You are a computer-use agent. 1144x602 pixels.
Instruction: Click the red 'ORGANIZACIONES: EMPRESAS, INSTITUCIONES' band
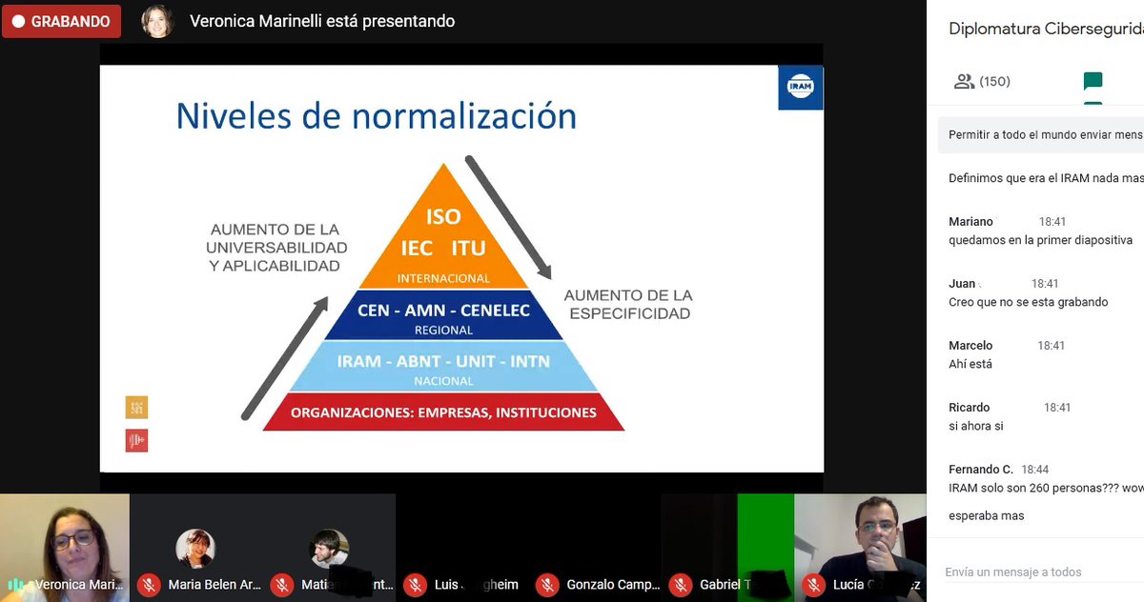coord(443,412)
